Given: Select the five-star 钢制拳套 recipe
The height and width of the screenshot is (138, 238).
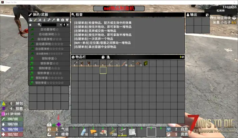Looking at the screenshot, I should point(49,78).
